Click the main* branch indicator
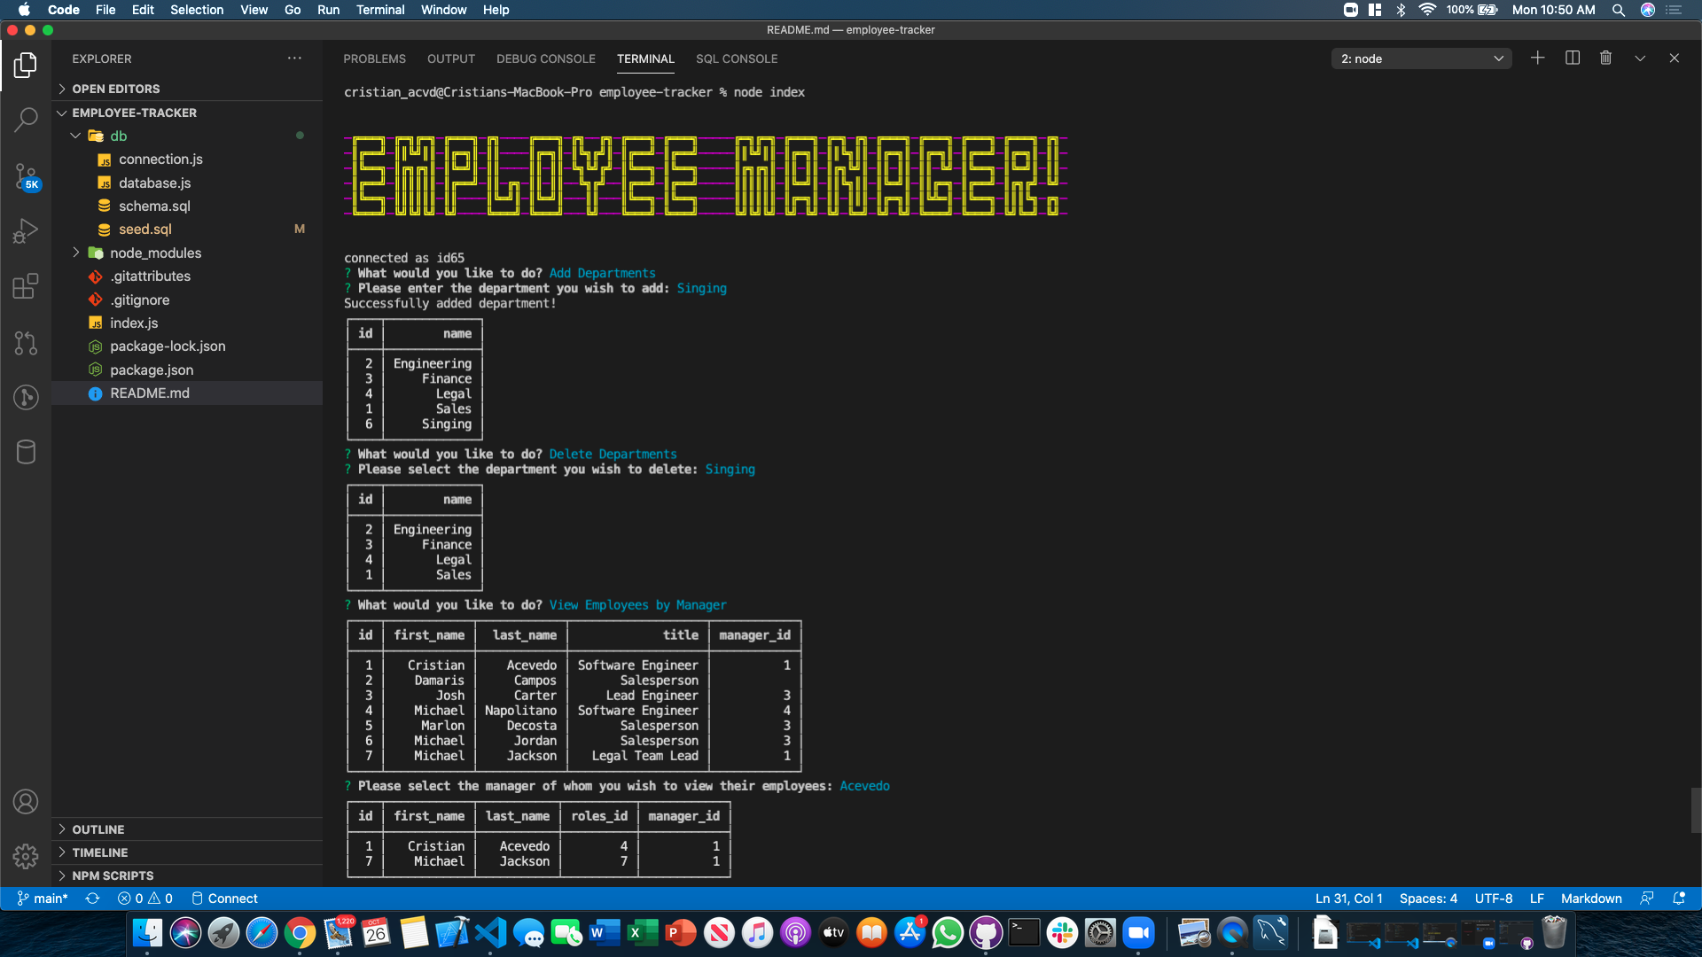1702x957 pixels. (x=42, y=899)
